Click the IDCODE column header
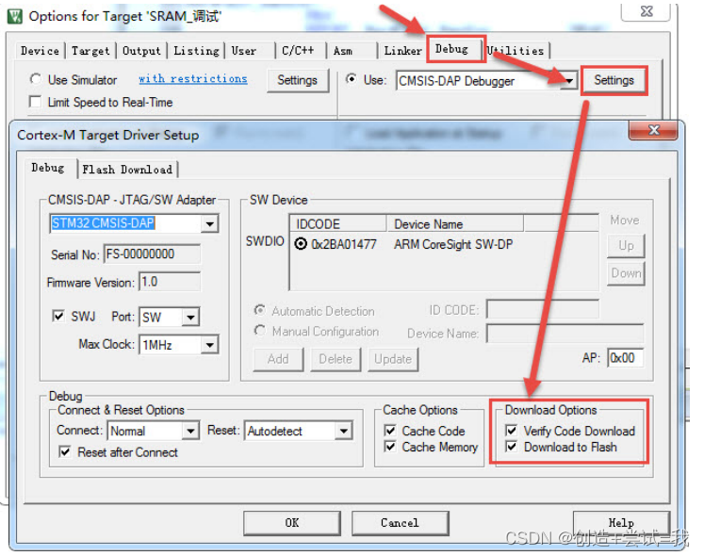Image resolution: width=704 pixels, height=556 pixels. click(338, 223)
